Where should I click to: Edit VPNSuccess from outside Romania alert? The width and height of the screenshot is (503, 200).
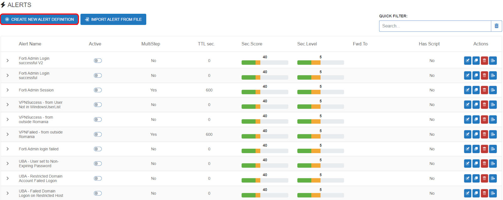coord(468,119)
